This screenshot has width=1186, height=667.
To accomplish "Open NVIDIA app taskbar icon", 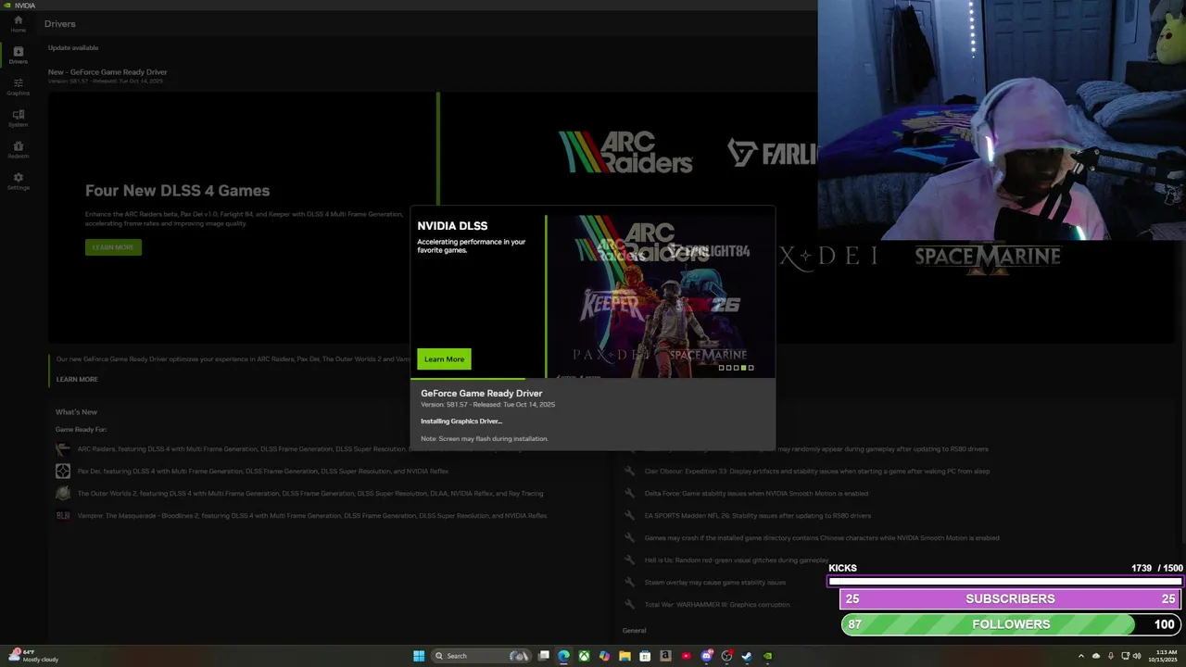I will 767,656.
